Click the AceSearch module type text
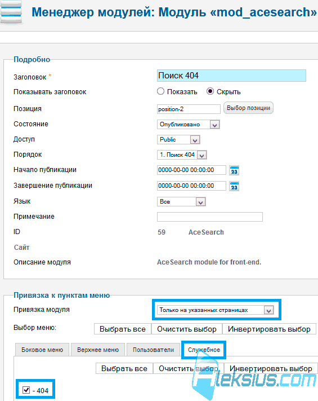This screenshot has height=401, width=318. 206,232
